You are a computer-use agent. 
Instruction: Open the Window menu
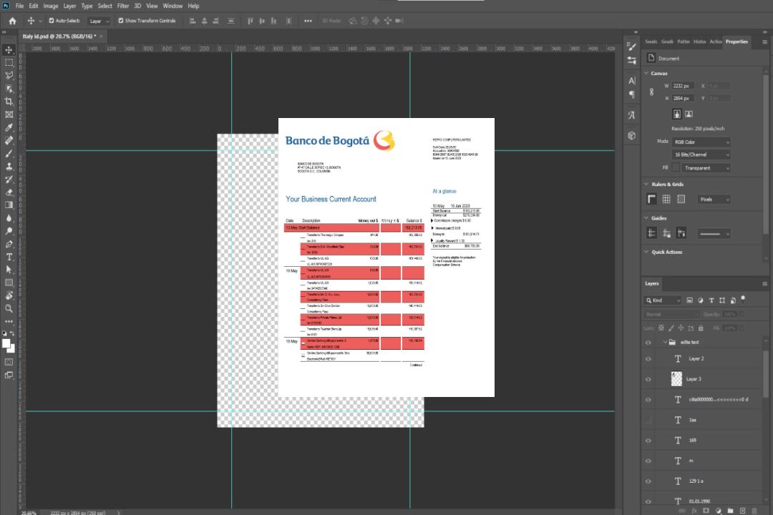click(172, 6)
